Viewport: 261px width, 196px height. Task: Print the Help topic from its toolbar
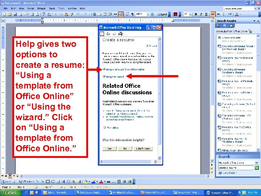(x=120, y=34)
